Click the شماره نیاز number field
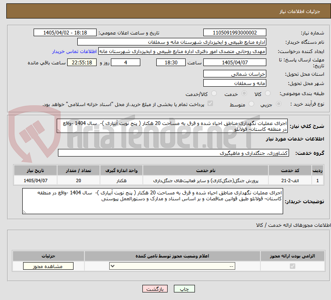This screenshot has width=331, height=300. click(x=234, y=32)
